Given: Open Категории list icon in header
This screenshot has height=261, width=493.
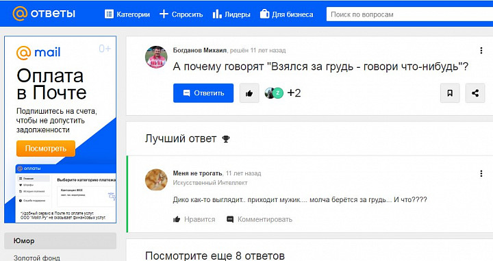Looking at the screenshot, I should coord(109,14).
